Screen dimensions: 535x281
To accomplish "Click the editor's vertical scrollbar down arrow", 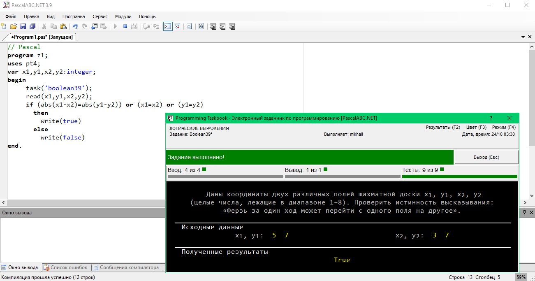I will (531, 196).
